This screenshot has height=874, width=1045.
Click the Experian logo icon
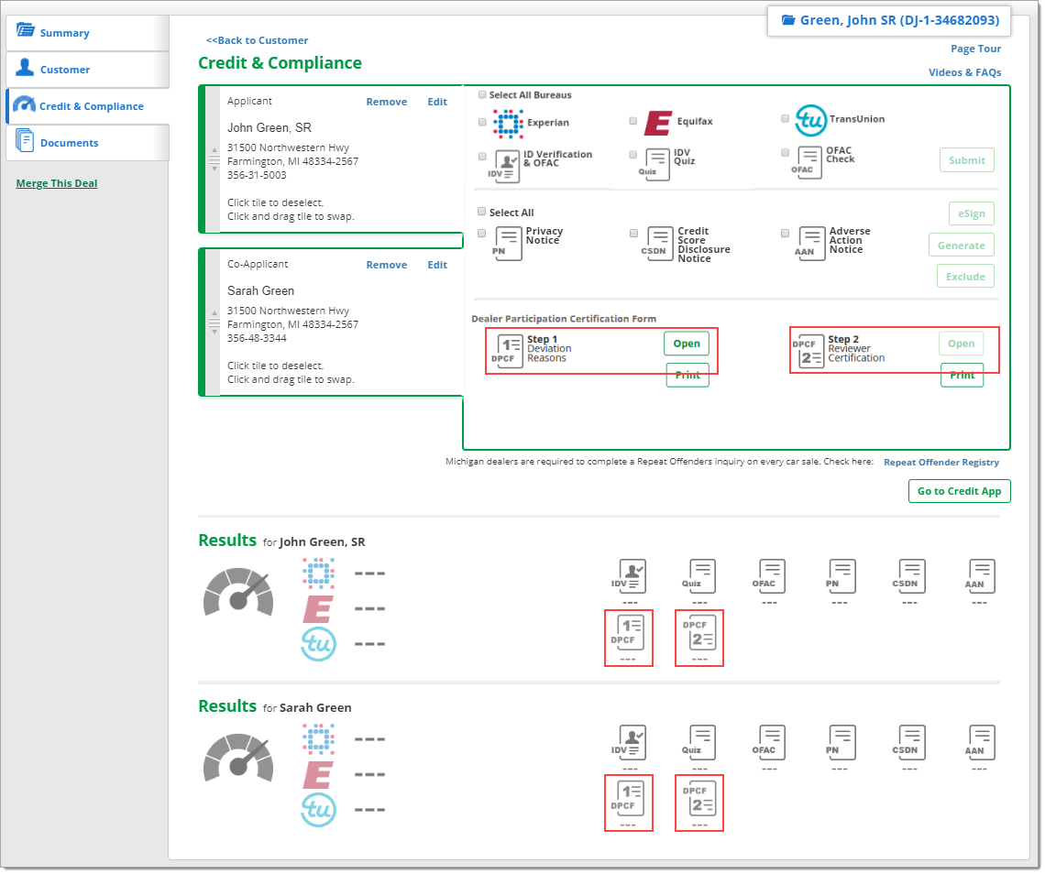click(x=508, y=124)
